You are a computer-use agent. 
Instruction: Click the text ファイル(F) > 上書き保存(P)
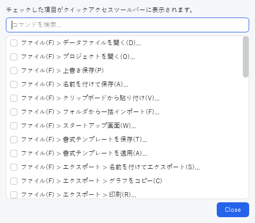click(62, 71)
